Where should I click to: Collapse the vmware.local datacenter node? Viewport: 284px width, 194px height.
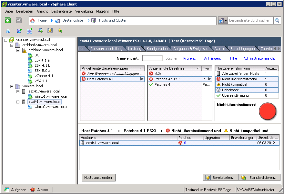click(x=12, y=86)
